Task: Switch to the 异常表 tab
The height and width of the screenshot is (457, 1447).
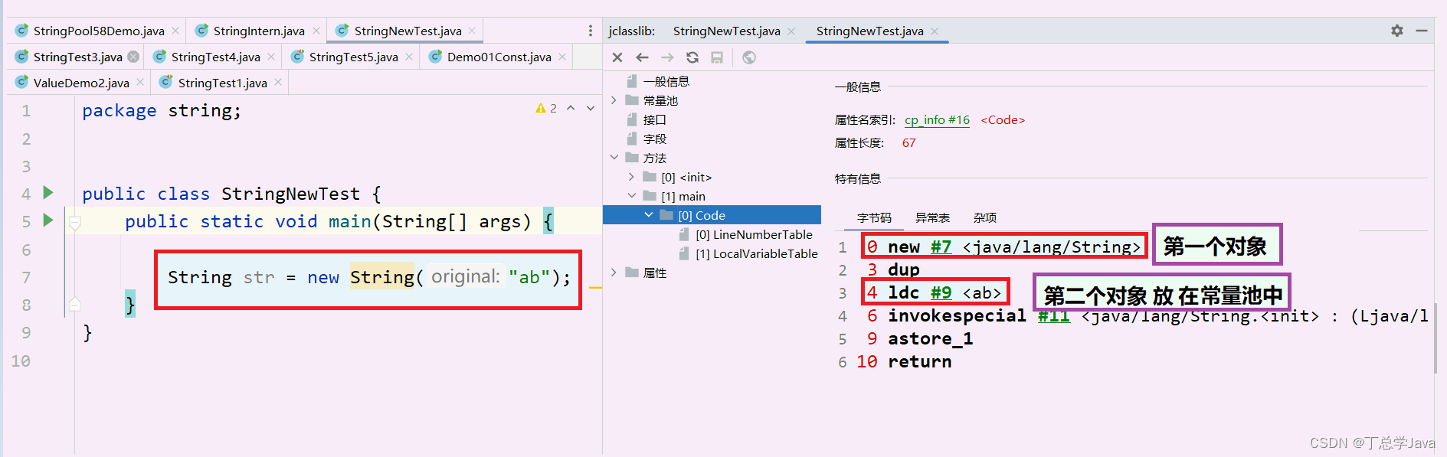Action: tap(932, 218)
